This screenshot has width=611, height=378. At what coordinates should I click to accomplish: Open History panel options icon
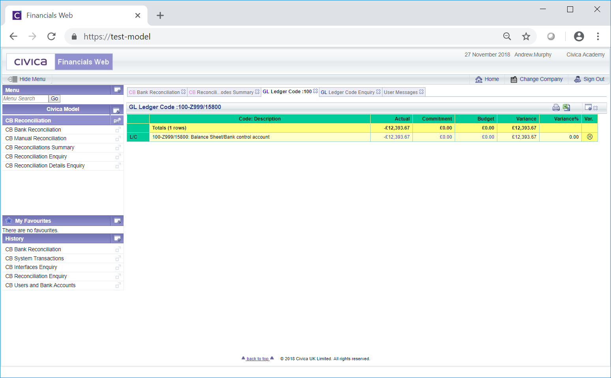point(117,239)
